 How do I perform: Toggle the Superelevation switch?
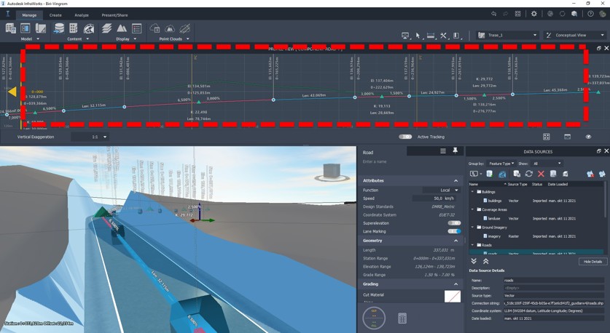pos(454,223)
